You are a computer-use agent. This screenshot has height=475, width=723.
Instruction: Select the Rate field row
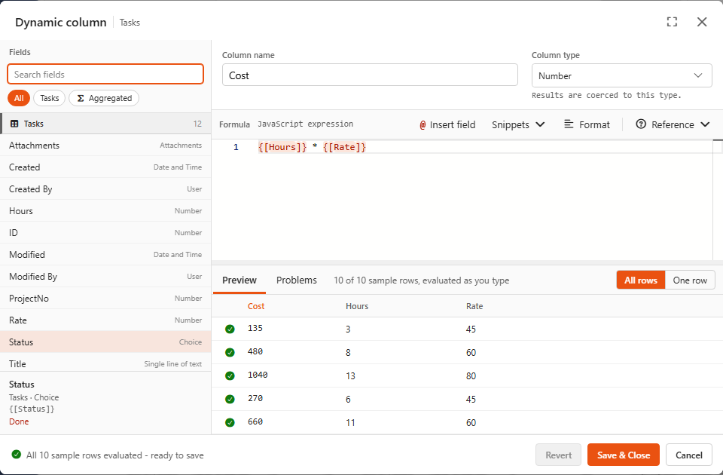pos(105,320)
